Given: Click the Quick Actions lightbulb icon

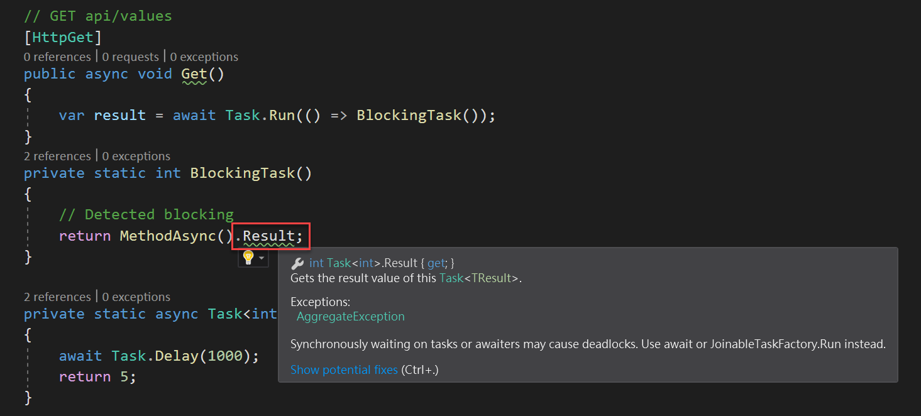Looking at the screenshot, I should click(248, 258).
